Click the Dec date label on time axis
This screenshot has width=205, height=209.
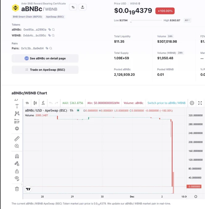pos(132,197)
